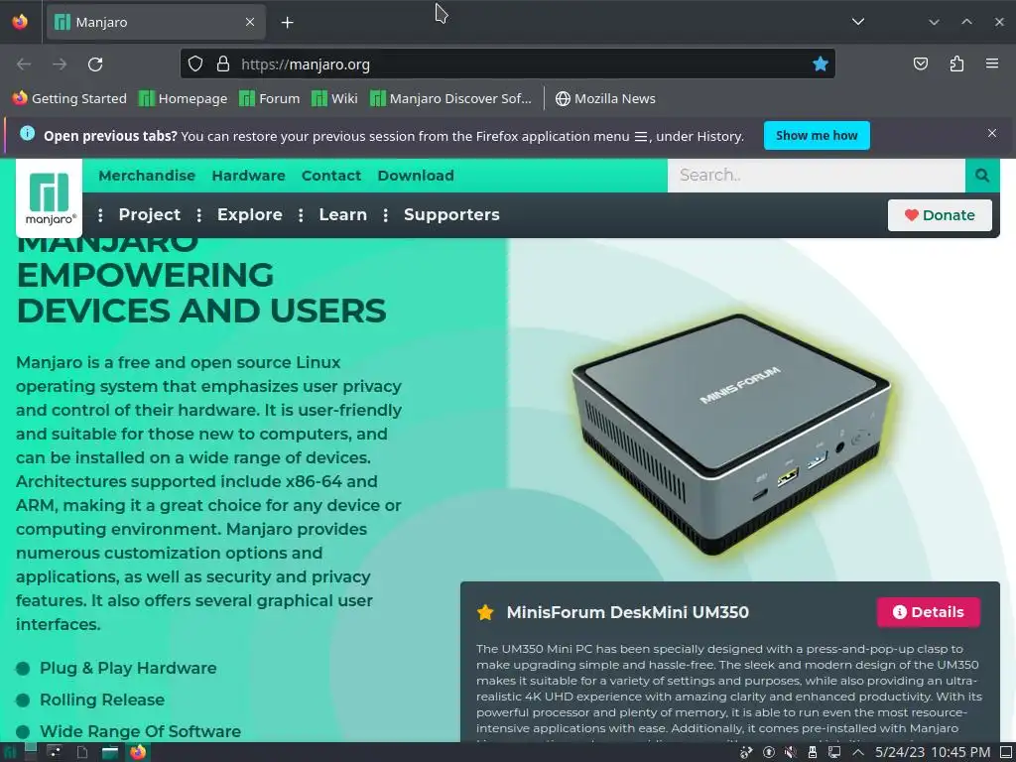Close the Manjaro tab
This screenshot has height=762, width=1016.
click(250, 22)
